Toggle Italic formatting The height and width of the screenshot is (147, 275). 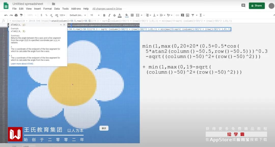point(109,15)
